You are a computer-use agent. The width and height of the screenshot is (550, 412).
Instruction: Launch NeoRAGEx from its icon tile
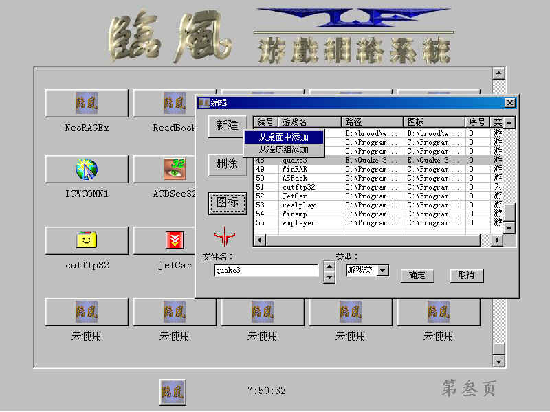point(87,104)
